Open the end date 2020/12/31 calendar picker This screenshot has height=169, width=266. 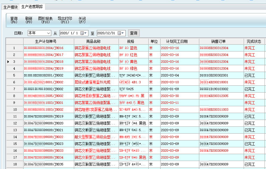point(121,33)
